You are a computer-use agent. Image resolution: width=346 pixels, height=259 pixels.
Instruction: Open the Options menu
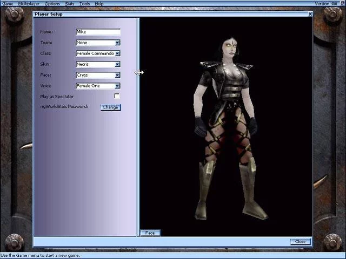52,4
